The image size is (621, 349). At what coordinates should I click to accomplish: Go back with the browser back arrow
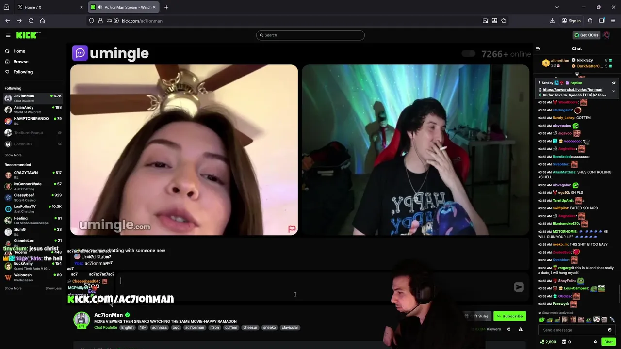[8, 21]
